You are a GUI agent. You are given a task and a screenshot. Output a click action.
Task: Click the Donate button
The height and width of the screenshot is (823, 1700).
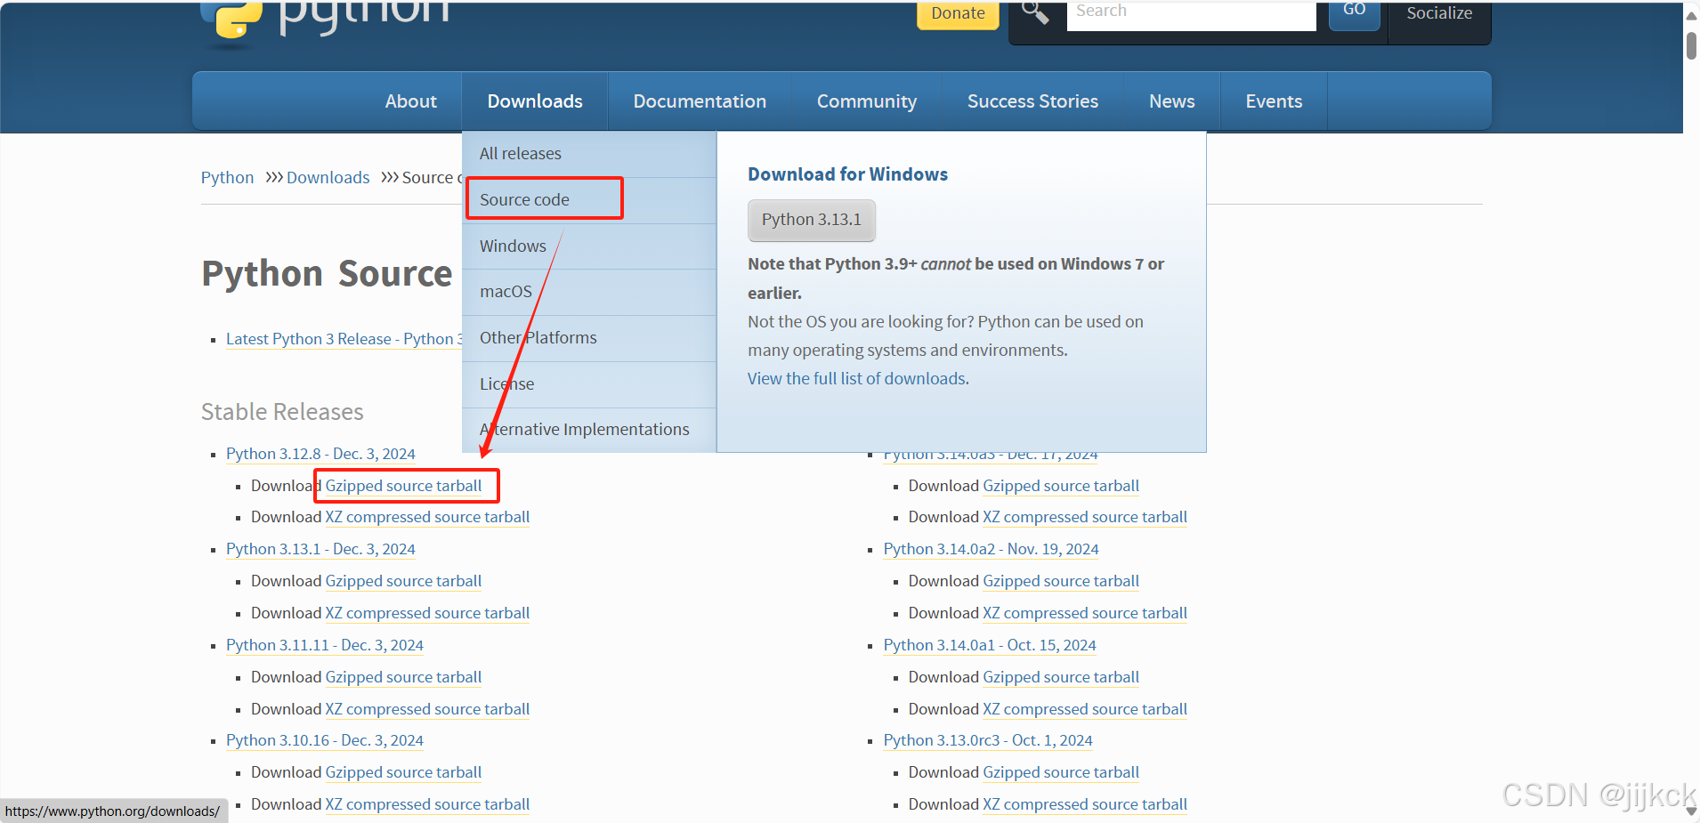point(958,13)
